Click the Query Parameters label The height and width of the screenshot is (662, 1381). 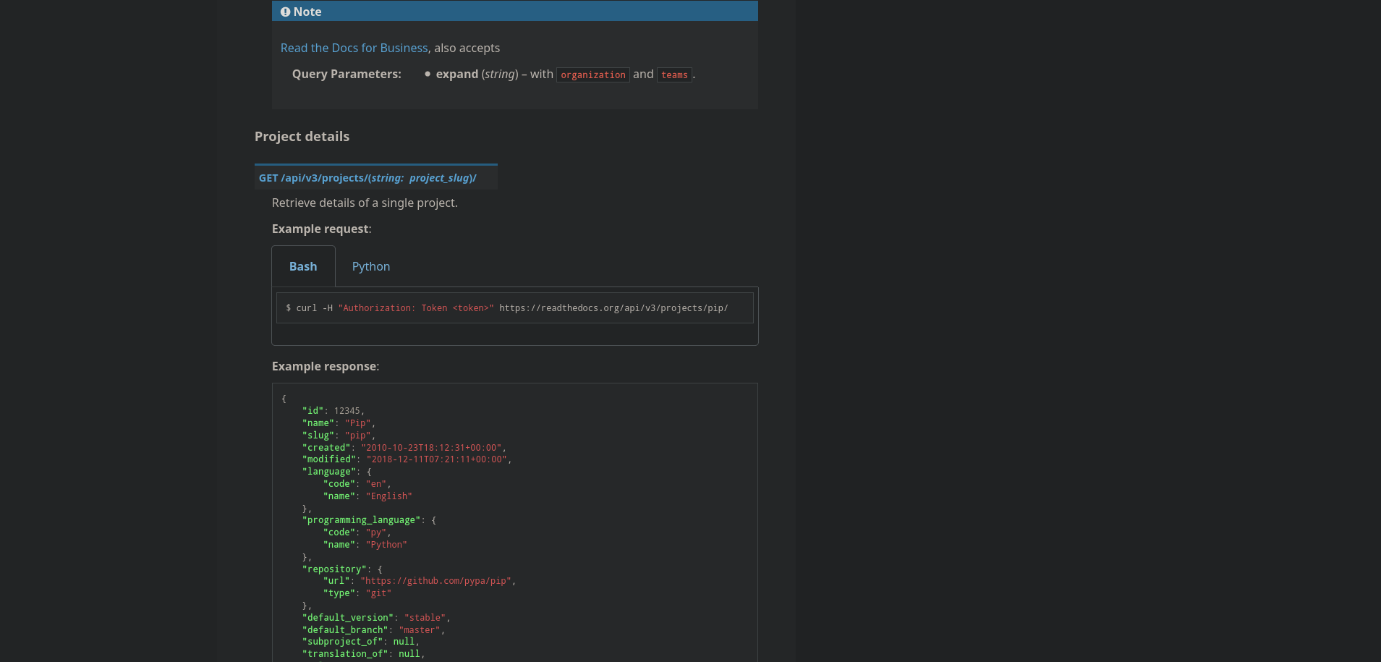pos(347,74)
